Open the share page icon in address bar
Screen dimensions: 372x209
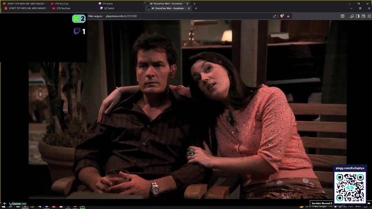(x=275, y=16)
